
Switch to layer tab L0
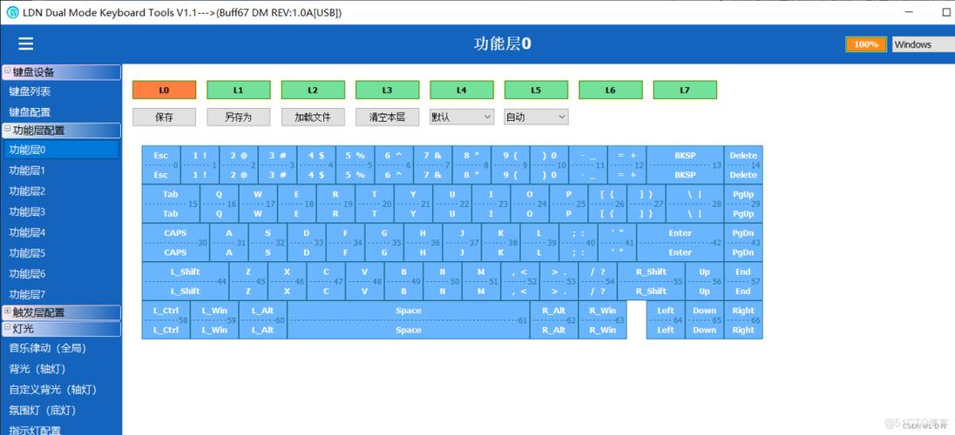pyautogui.click(x=165, y=90)
